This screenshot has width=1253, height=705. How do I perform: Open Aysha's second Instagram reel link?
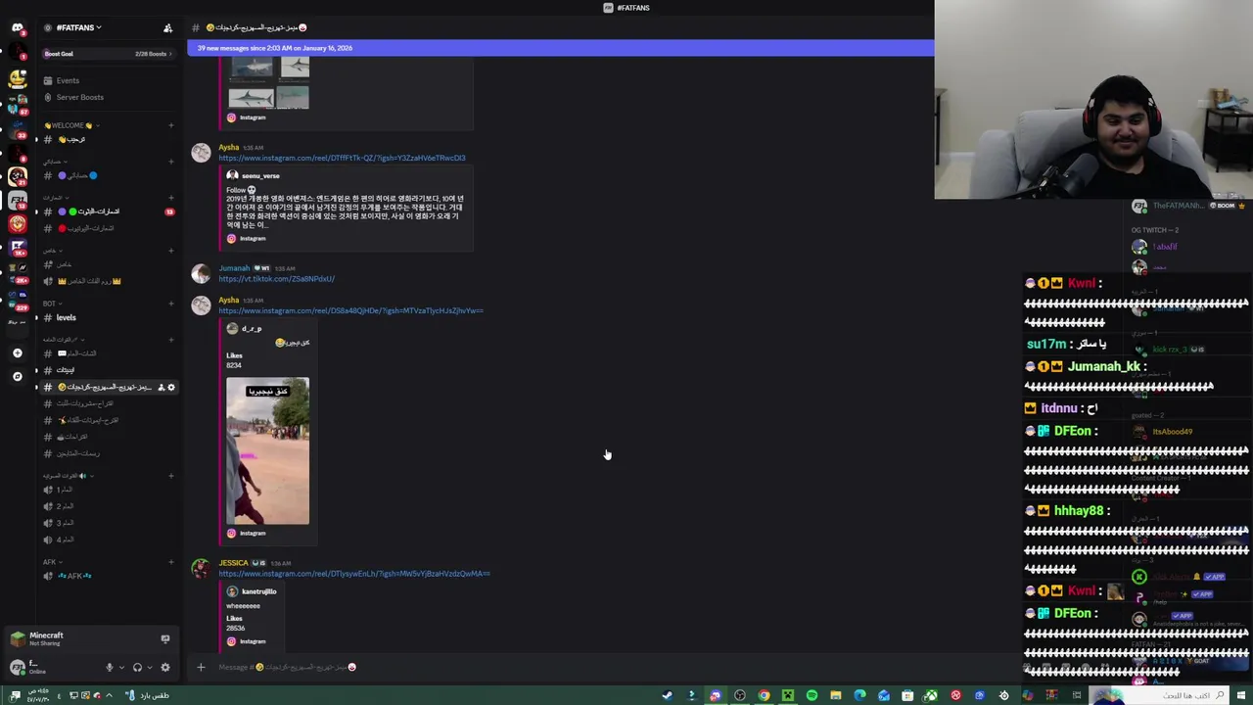pos(350,310)
